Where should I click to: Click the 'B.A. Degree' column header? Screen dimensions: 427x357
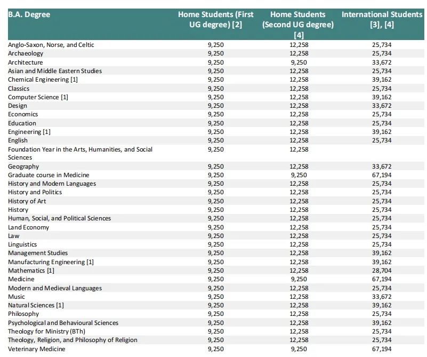(x=29, y=14)
